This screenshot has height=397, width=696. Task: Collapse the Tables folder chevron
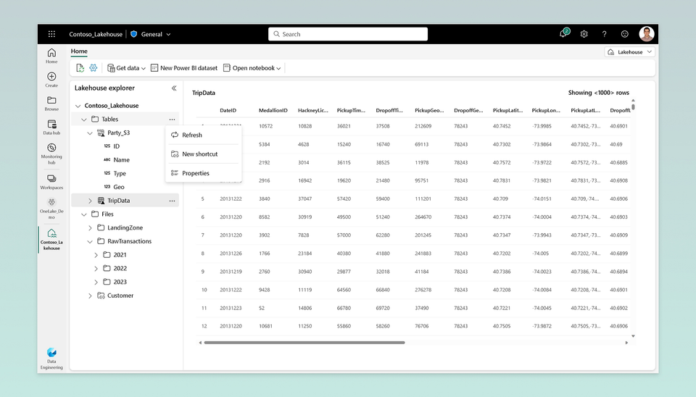[84, 120]
